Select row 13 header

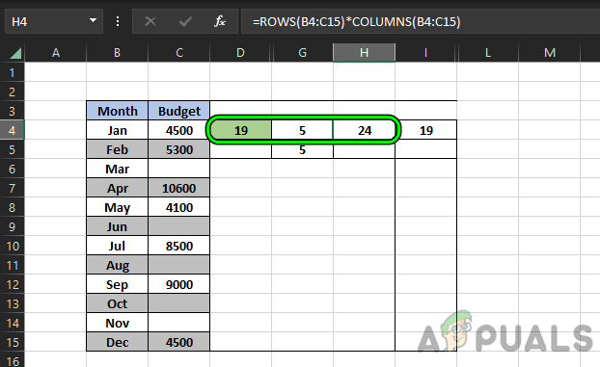click(x=13, y=304)
